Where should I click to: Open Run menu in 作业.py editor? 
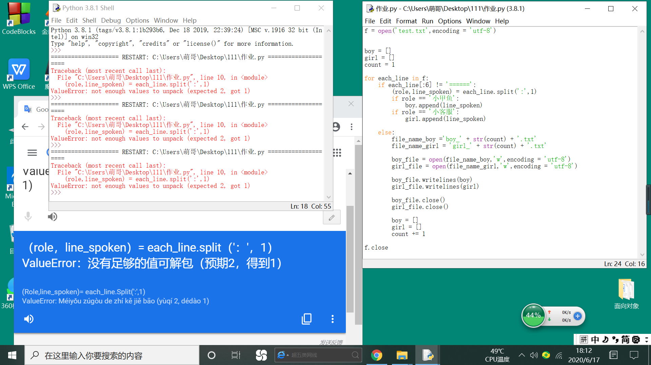[x=428, y=21]
